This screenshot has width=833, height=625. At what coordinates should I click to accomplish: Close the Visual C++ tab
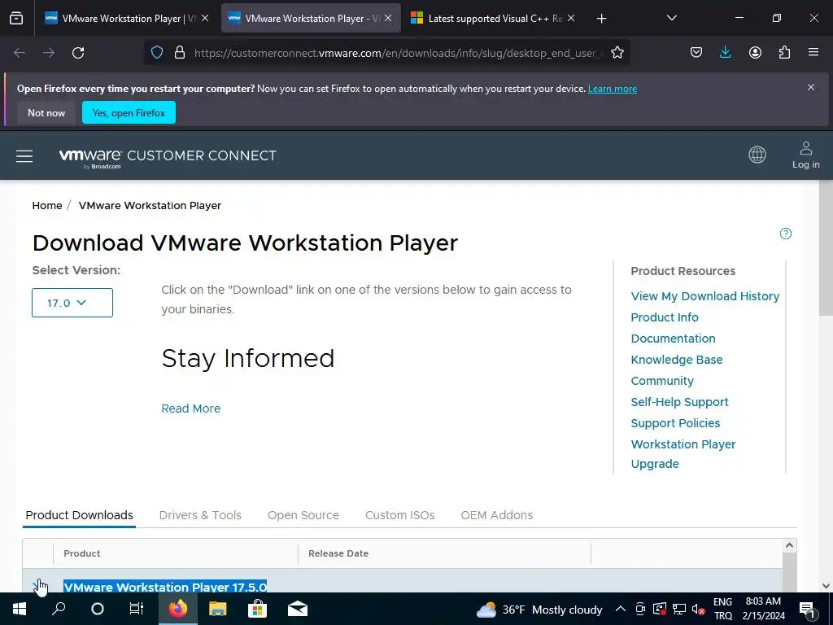[571, 18]
